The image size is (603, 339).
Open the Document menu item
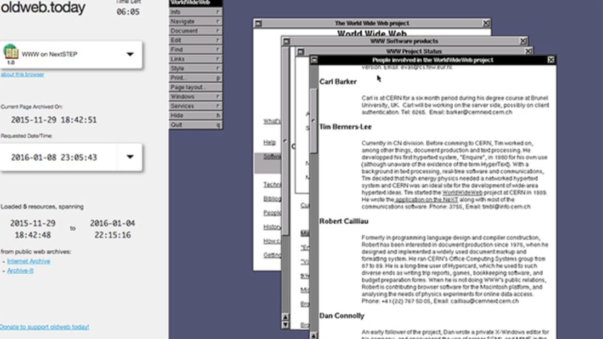195,31
